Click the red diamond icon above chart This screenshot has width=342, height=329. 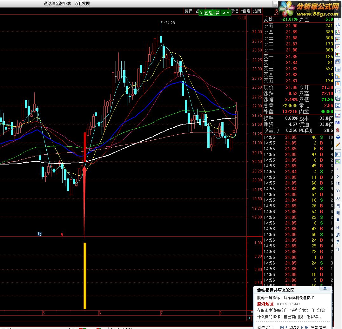(x=239, y=18)
